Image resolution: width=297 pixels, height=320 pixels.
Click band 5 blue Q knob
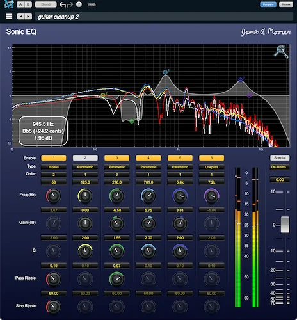coord(180,252)
